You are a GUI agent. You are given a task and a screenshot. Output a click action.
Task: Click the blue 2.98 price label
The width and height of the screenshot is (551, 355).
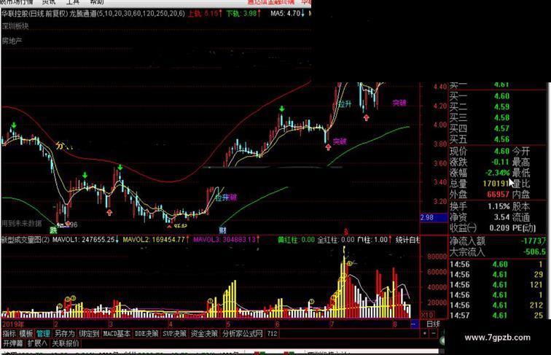tap(434, 217)
